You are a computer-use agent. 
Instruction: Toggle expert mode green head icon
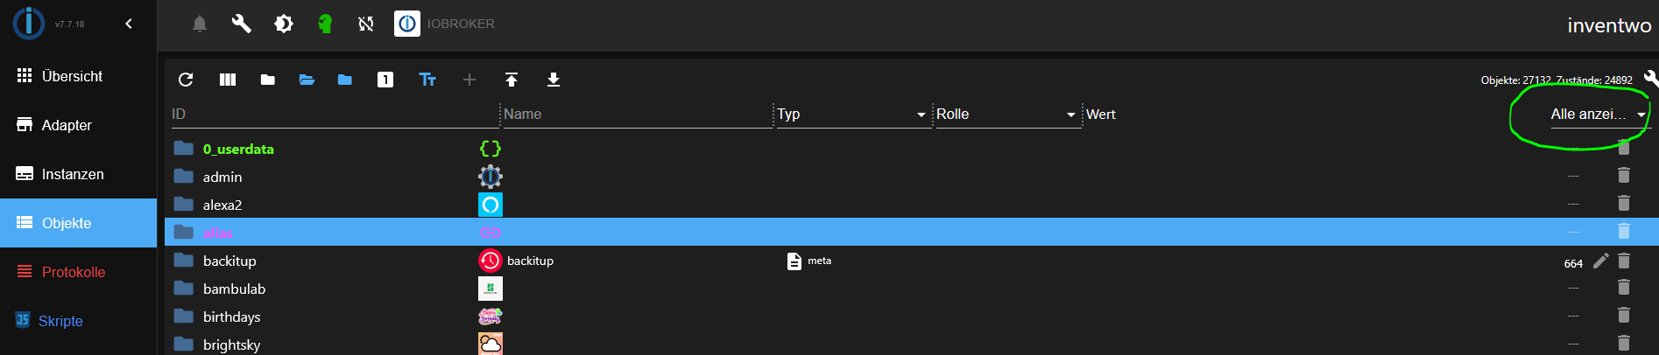point(325,24)
